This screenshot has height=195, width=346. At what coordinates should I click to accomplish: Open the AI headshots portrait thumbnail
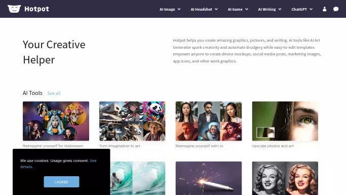click(x=209, y=121)
